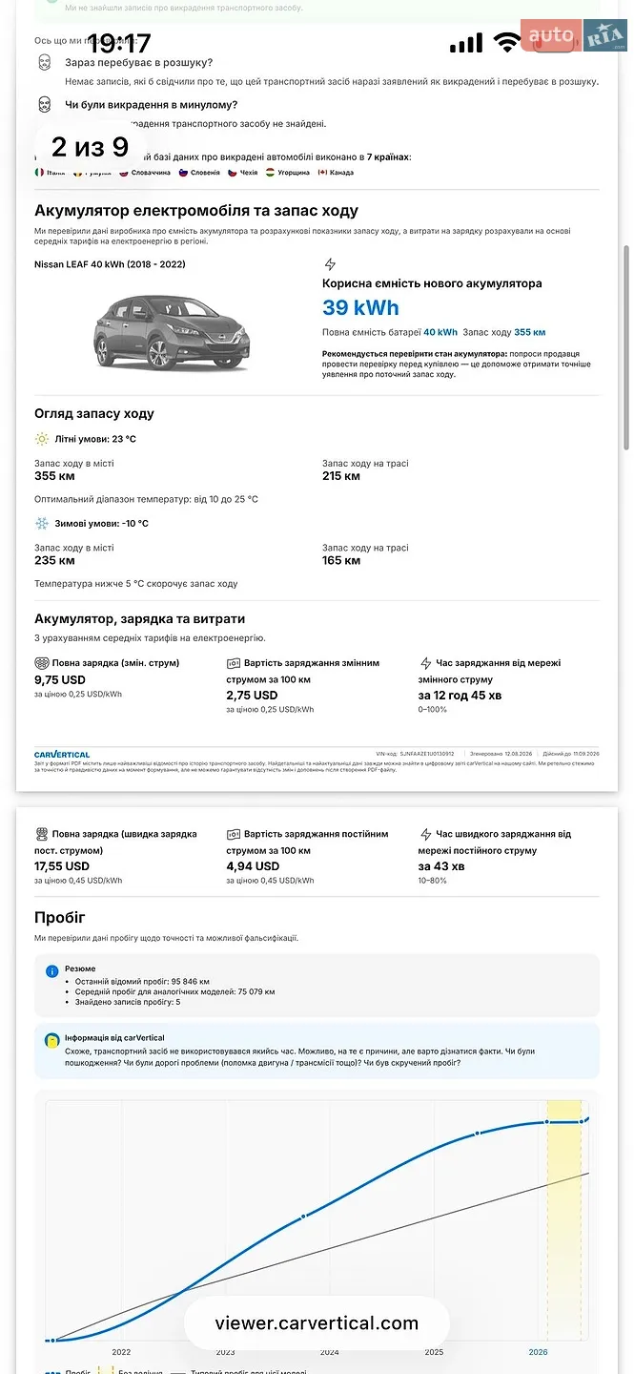This screenshot has height=1374, width=634.
Task: Click the vertical scrollbar on the right
Action: coord(626,348)
